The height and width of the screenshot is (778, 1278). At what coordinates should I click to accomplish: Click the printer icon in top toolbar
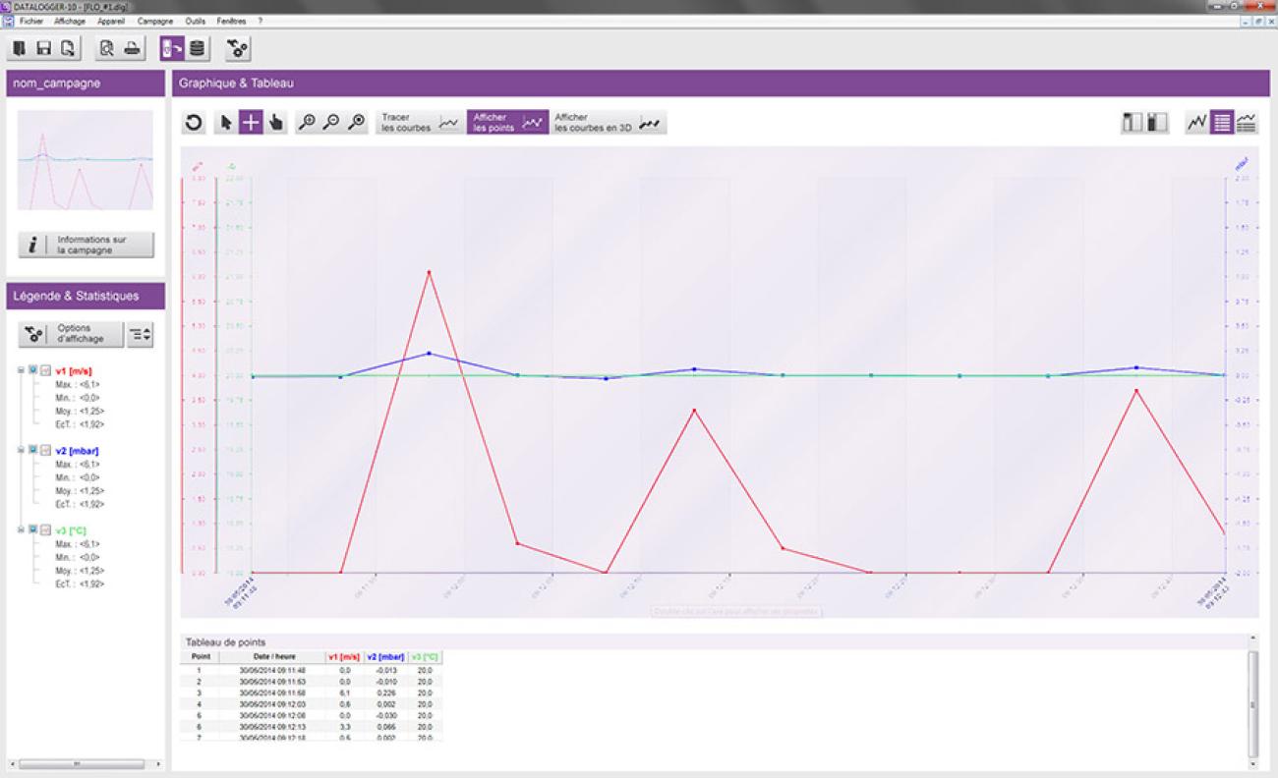point(132,48)
